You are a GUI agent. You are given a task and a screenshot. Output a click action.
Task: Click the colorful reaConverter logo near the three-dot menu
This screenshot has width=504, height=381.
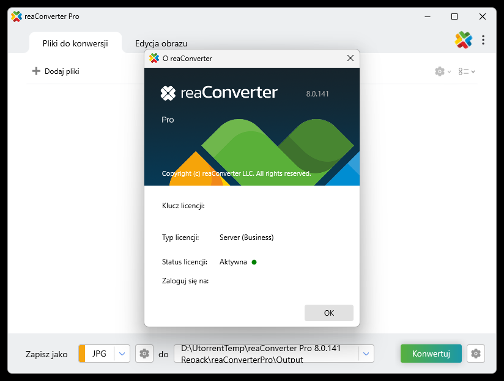click(x=463, y=40)
